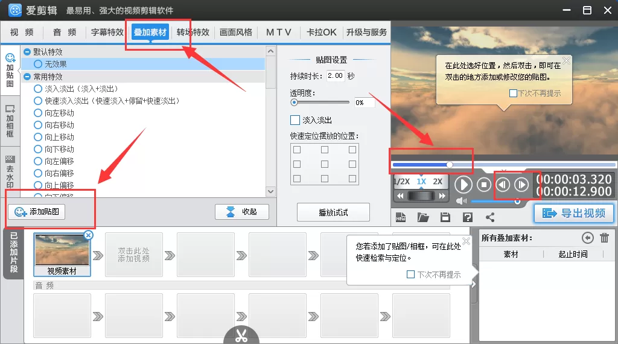Switch to the 音频 tab
The image size is (618, 344).
[x=65, y=33]
